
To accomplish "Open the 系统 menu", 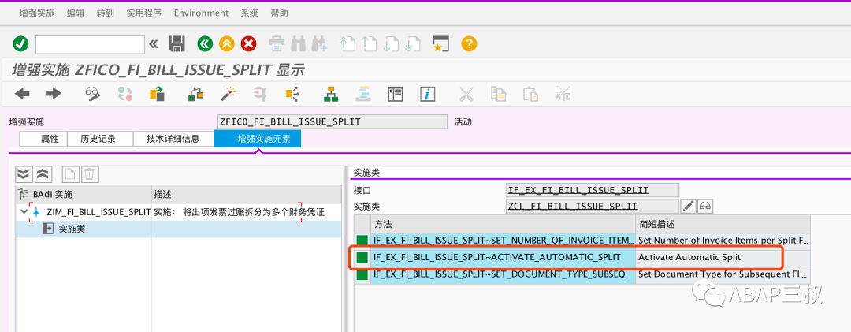I will point(250,13).
